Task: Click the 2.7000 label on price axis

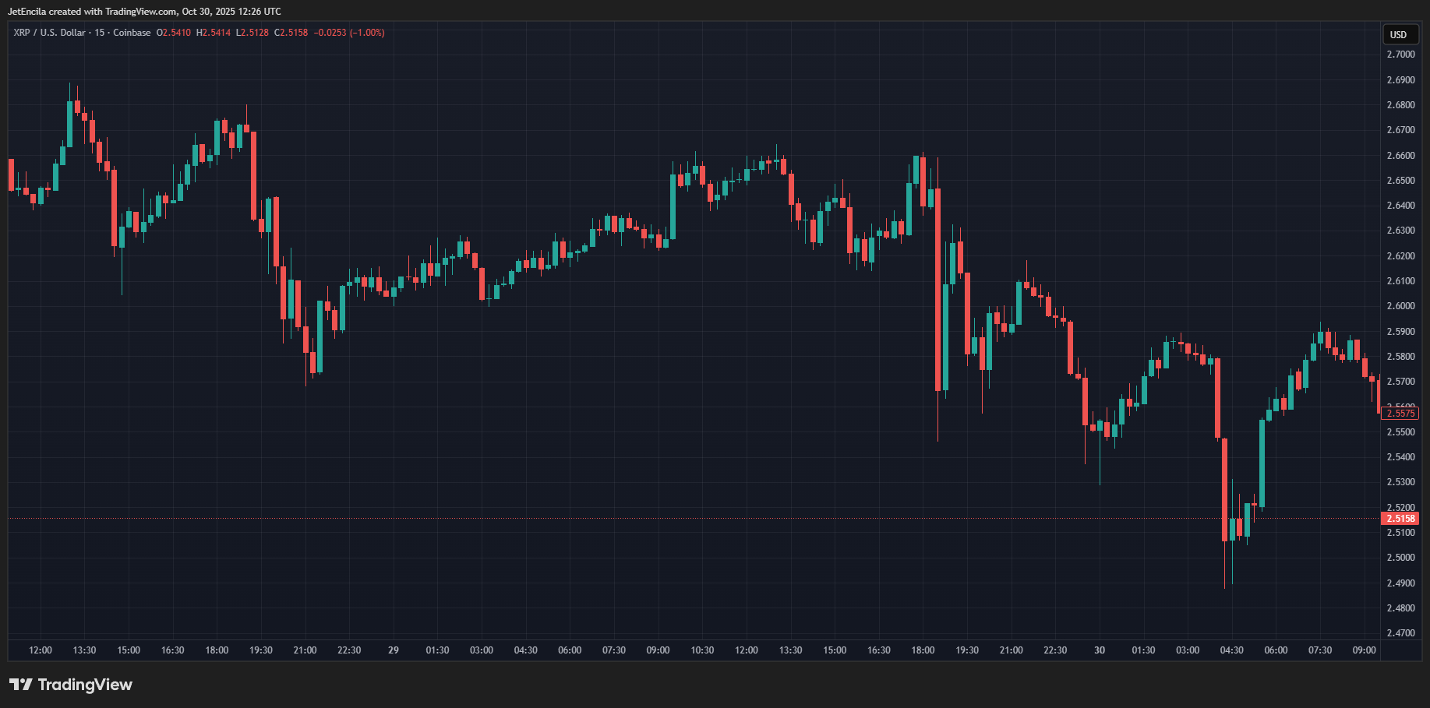Action: [x=1400, y=55]
